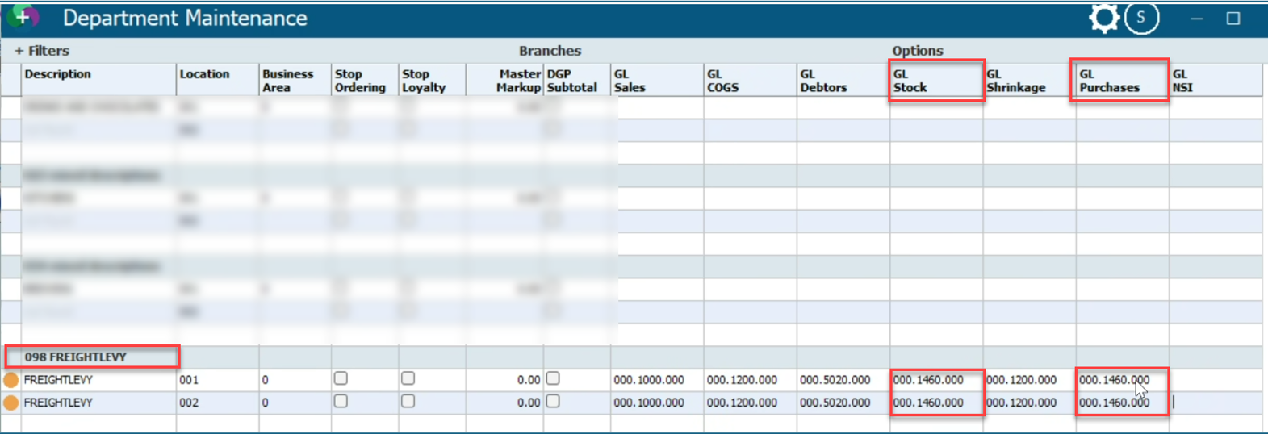Collapse the 098 FREIGHTLEVY group header
1268x434 pixels.
tap(76, 357)
